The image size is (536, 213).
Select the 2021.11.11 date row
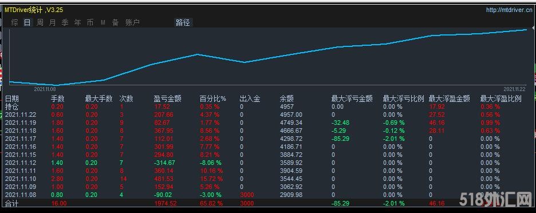coord(21,171)
